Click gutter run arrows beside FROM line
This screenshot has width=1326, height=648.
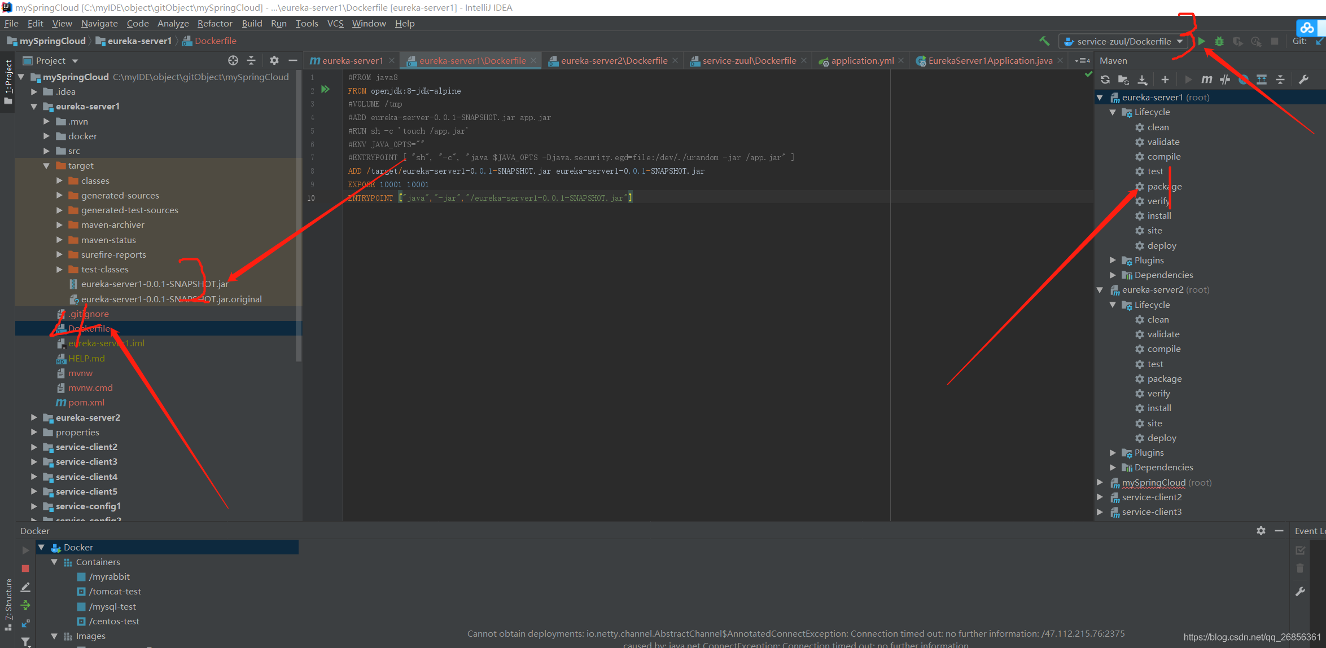coord(325,89)
